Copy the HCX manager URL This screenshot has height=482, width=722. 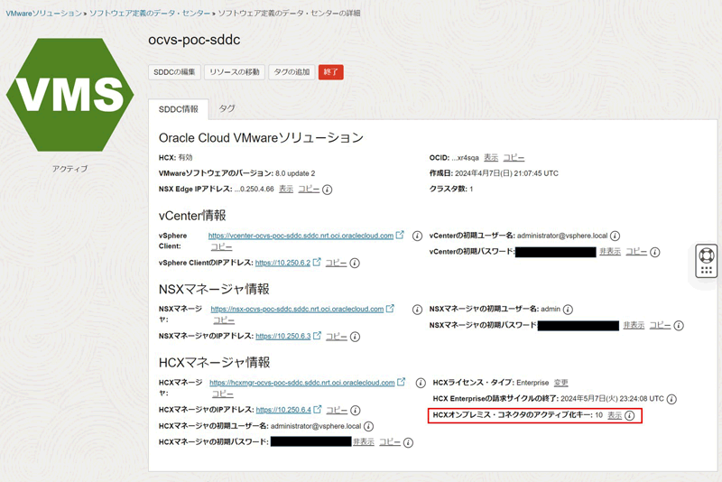coord(222,394)
